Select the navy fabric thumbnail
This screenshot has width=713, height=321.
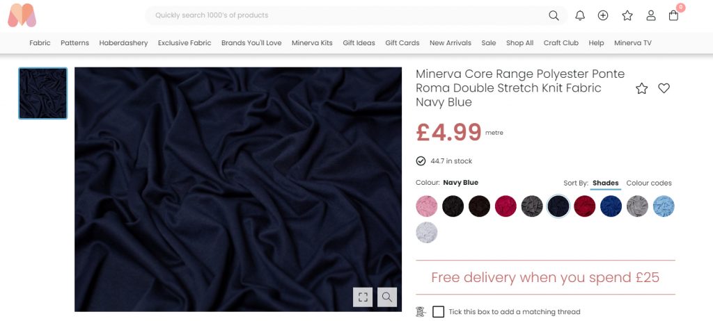(43, 93)
